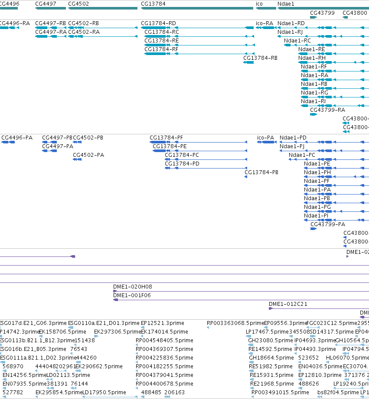Select the 206163 EST label
This screenshot has width=369, height=399.
point(174,392)
